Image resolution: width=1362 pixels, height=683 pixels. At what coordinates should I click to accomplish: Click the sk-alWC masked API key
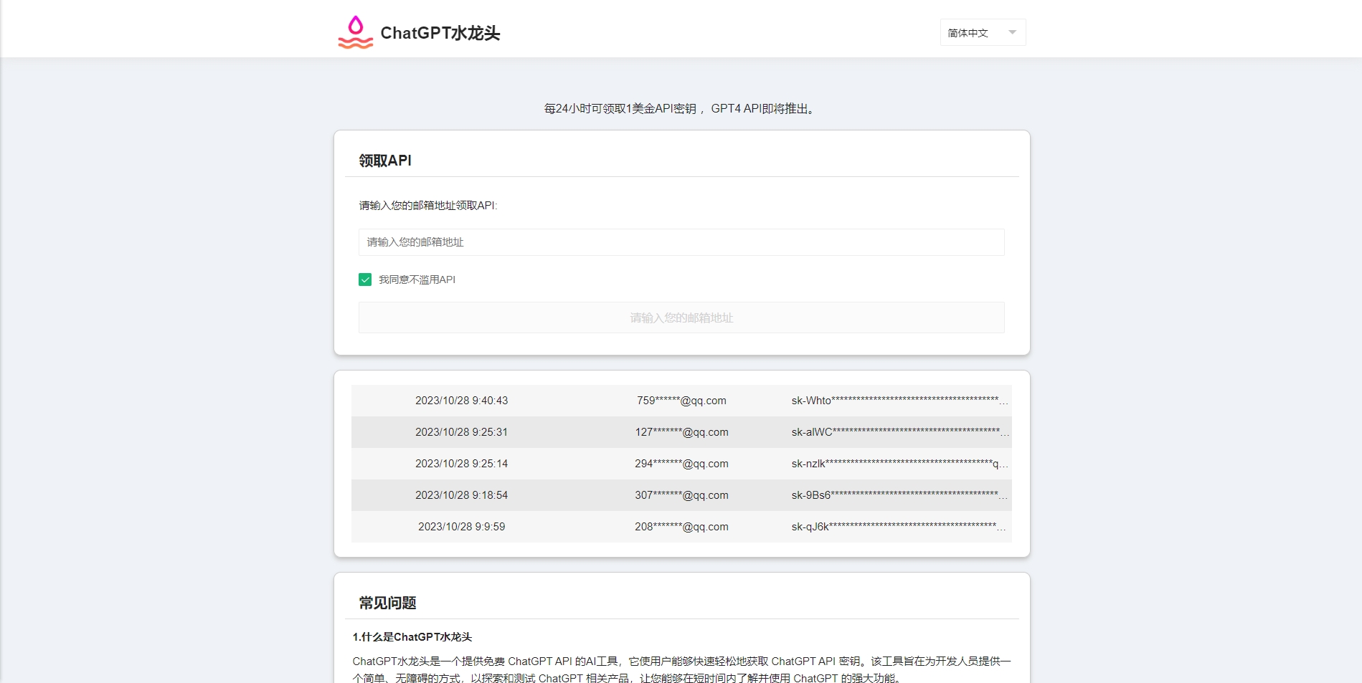[899, 432]
